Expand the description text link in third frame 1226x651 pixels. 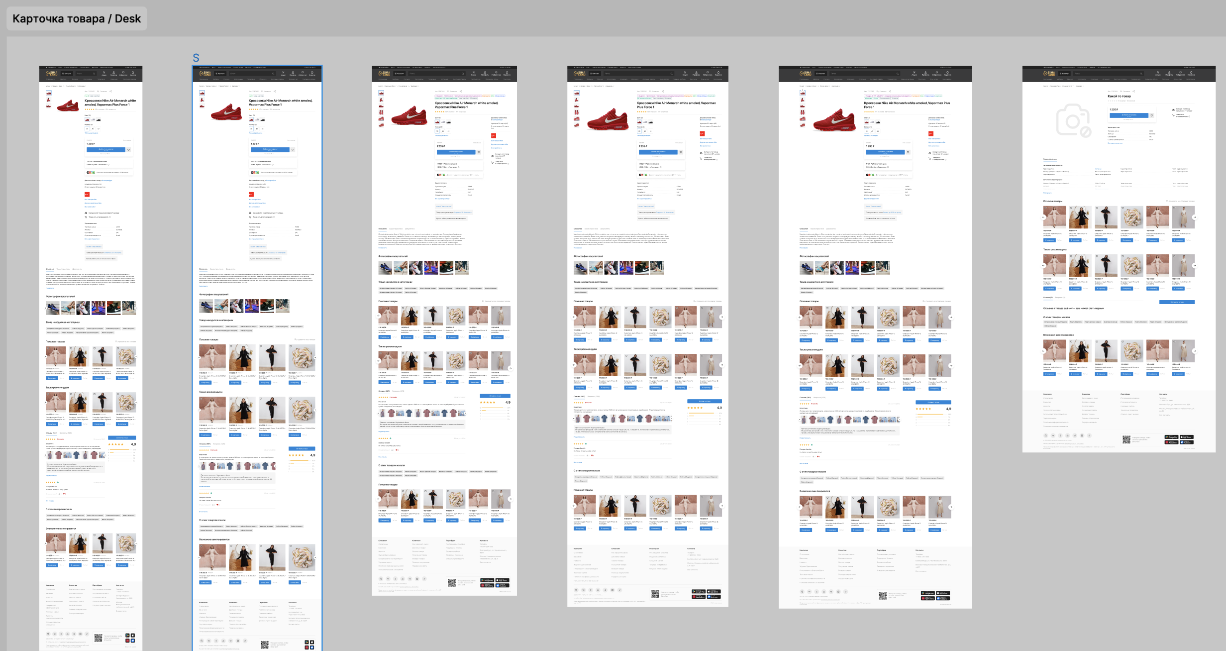(x=382, y=248)
